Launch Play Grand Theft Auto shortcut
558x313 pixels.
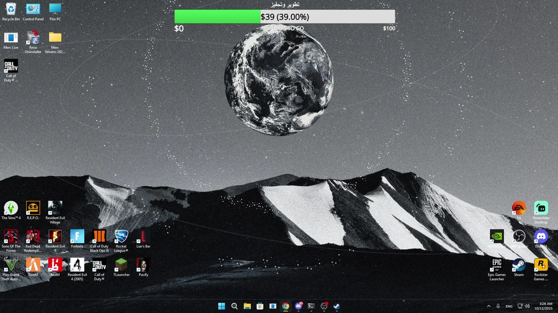pyautogui.click(x=11, y=269)
